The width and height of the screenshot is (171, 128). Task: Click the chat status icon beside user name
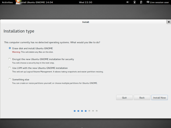[148, 2]
